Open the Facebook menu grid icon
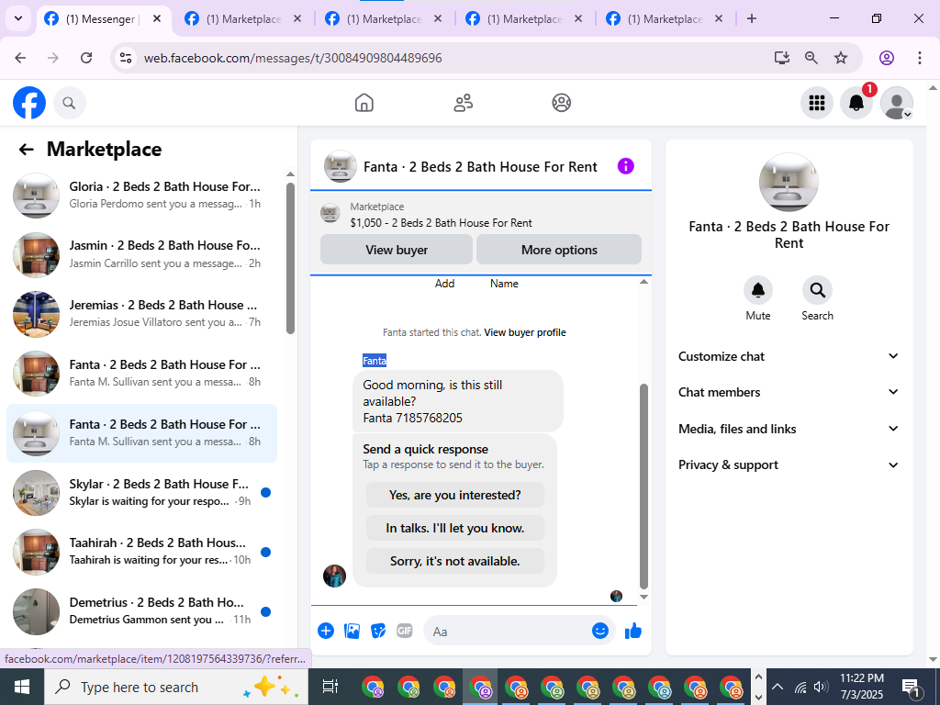The height and width of the screenshot is (705, 940). pyautogui.click(x=816, y=103)
